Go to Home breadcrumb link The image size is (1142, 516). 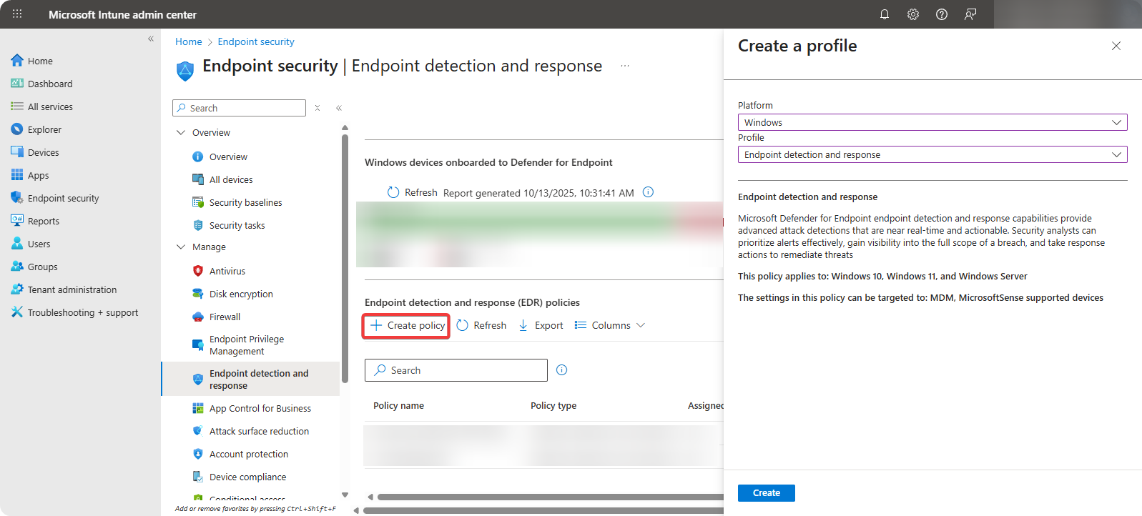188,41
